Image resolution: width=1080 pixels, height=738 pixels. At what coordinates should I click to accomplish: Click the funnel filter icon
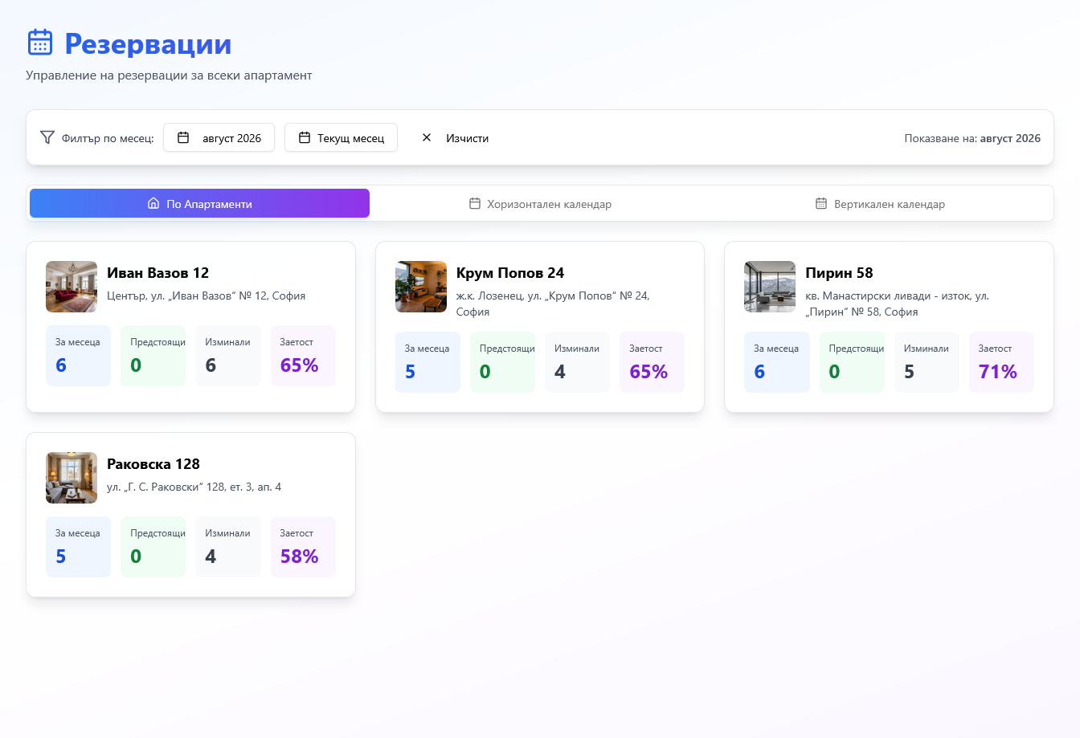[47, 137]
